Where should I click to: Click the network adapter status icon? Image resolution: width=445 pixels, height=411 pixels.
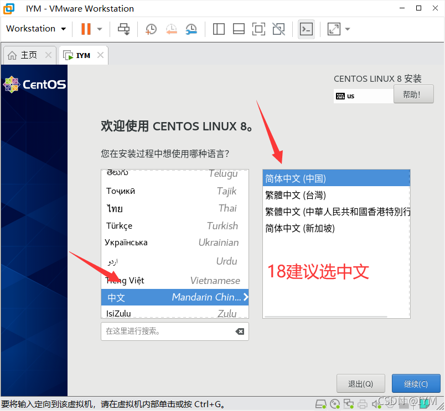click(x=349, y=404)
